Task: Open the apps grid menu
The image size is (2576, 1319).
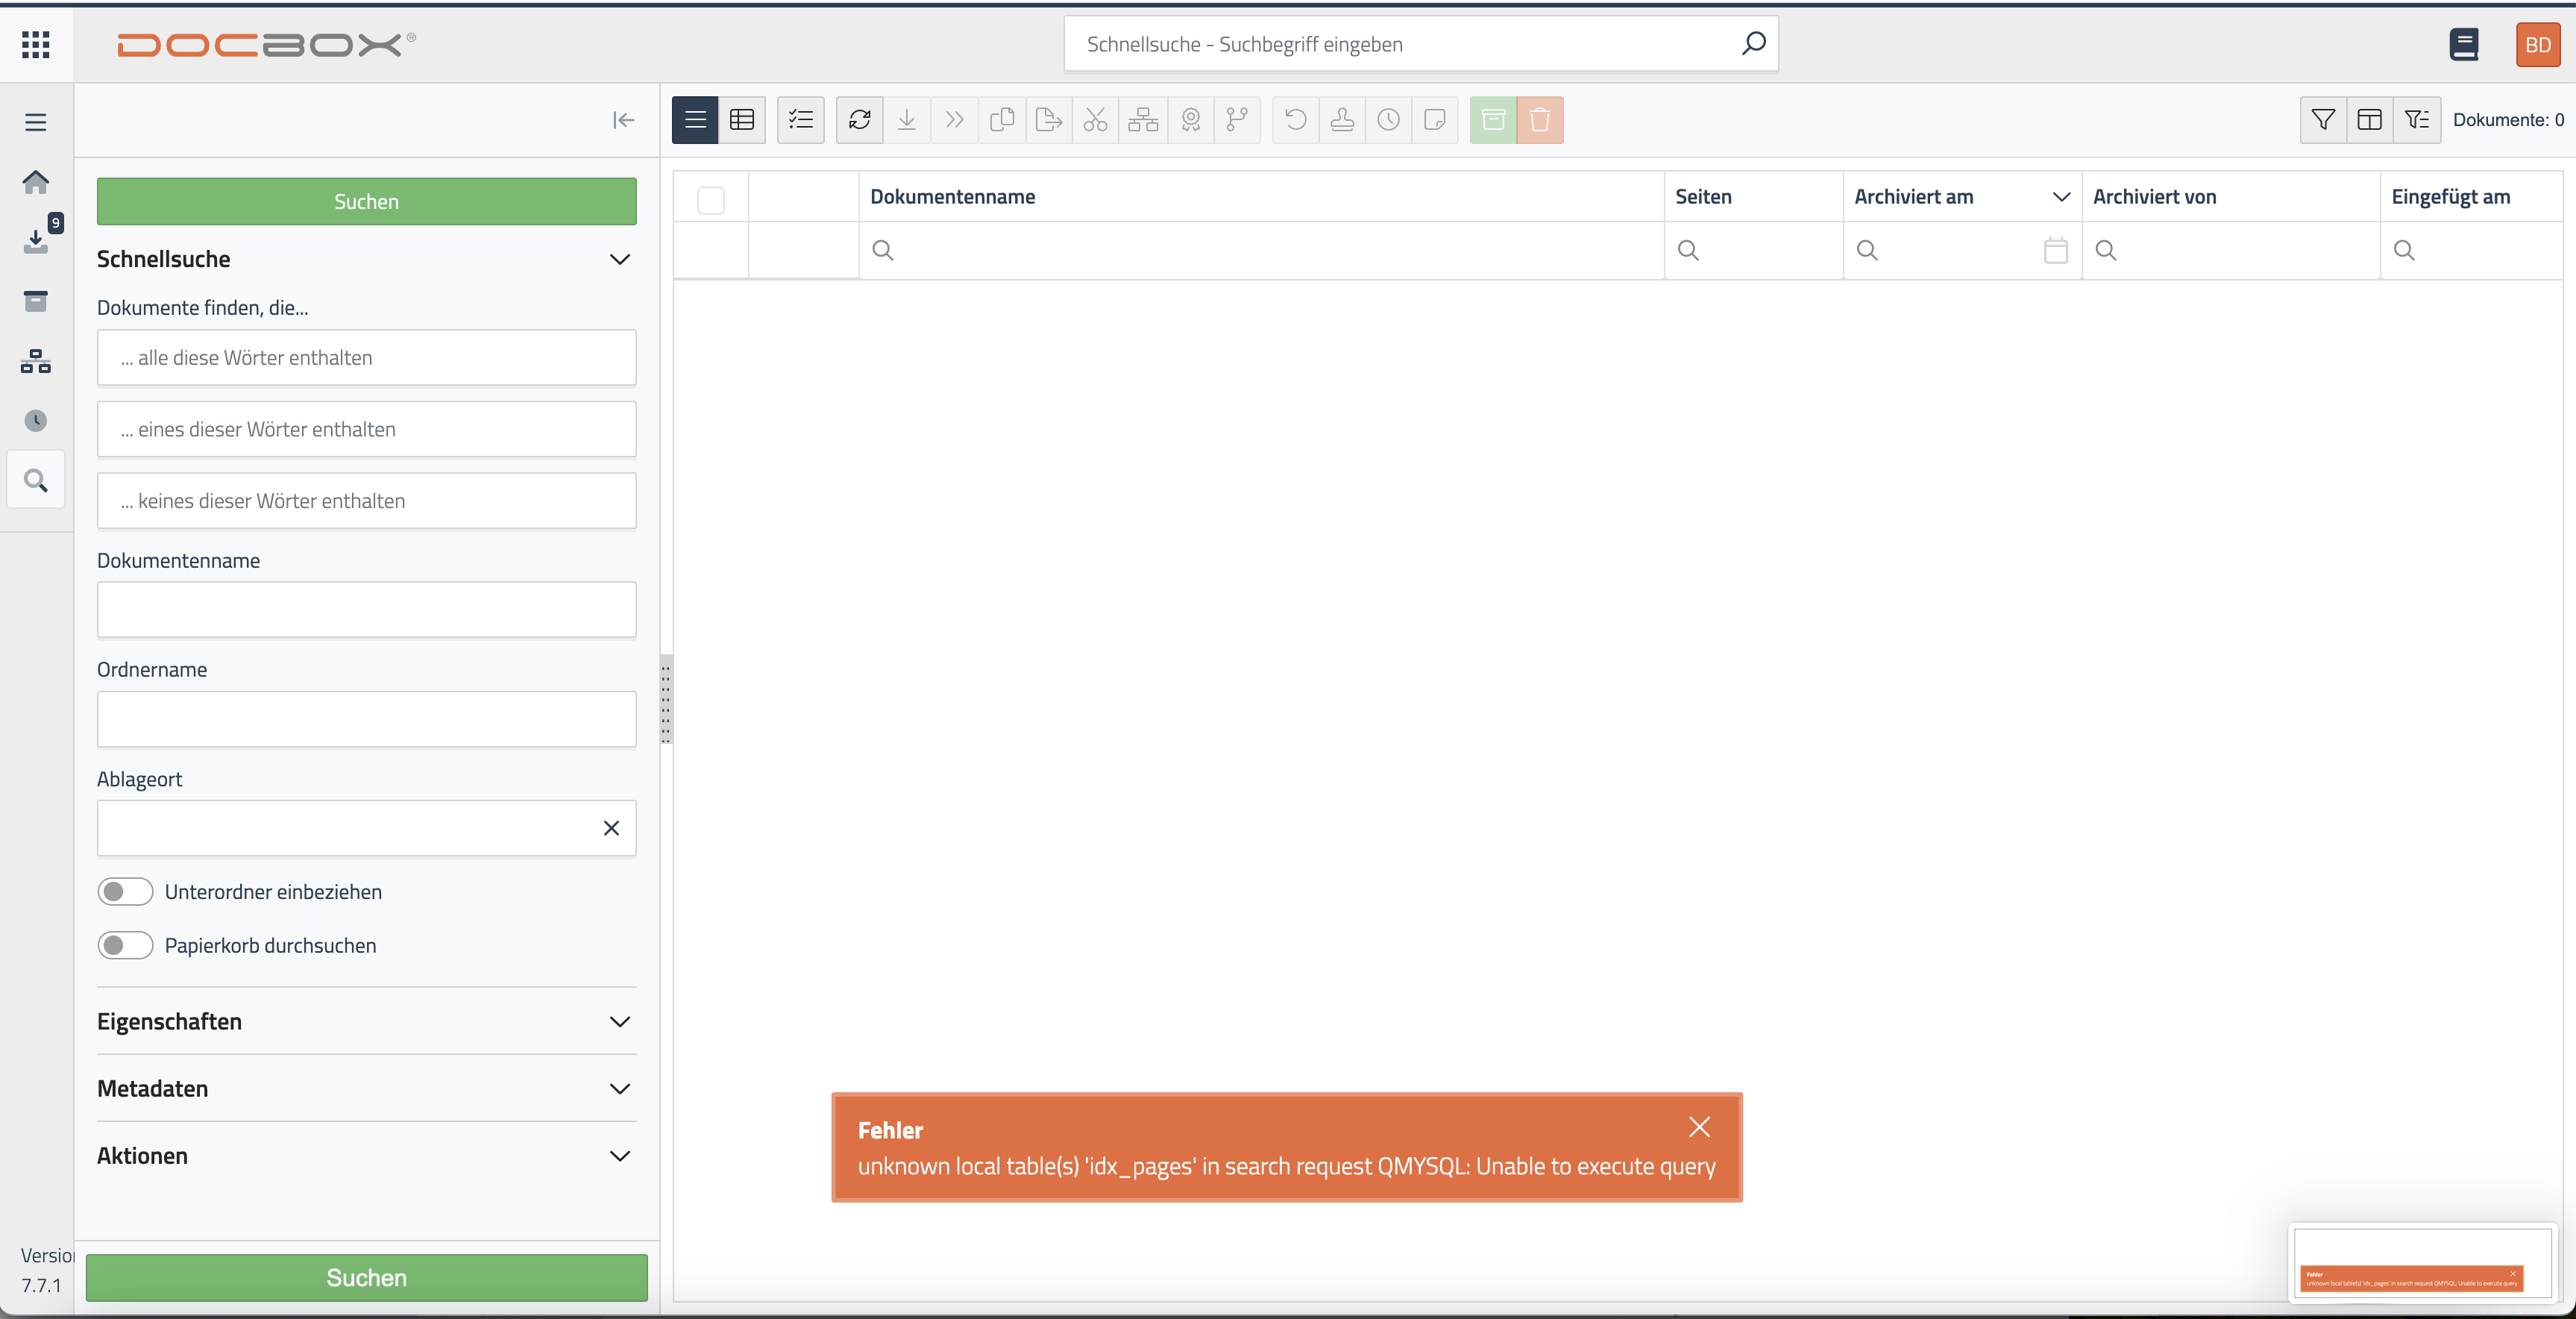Action: [x=36, y=44]
